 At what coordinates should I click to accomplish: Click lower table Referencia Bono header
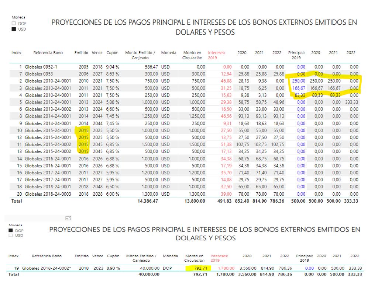click(x=47, y=256)
